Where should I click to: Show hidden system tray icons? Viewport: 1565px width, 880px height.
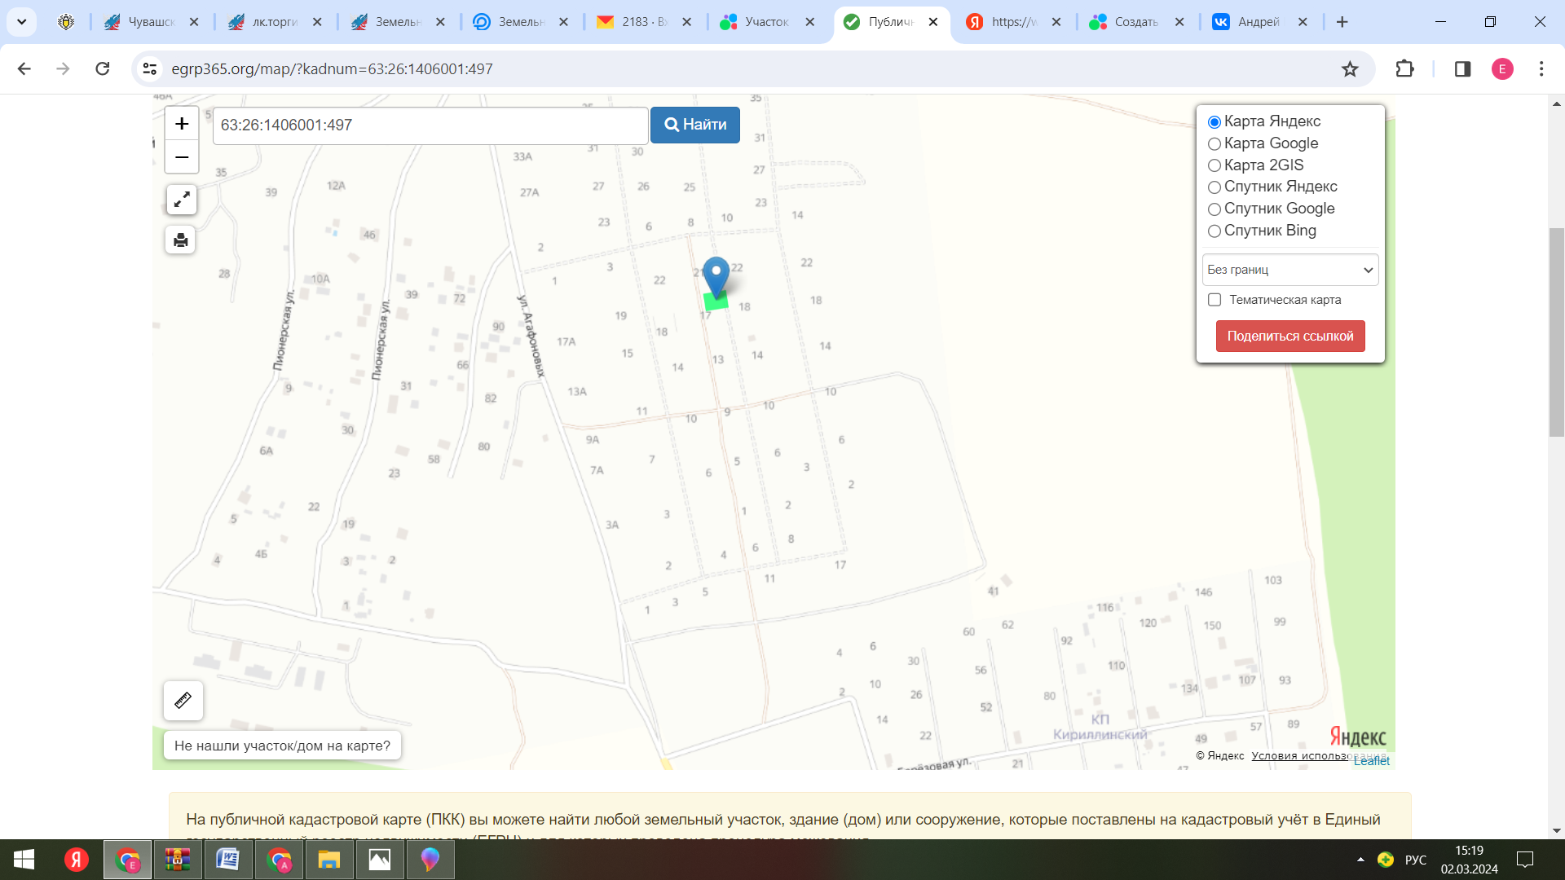[x=1360, y=860]
